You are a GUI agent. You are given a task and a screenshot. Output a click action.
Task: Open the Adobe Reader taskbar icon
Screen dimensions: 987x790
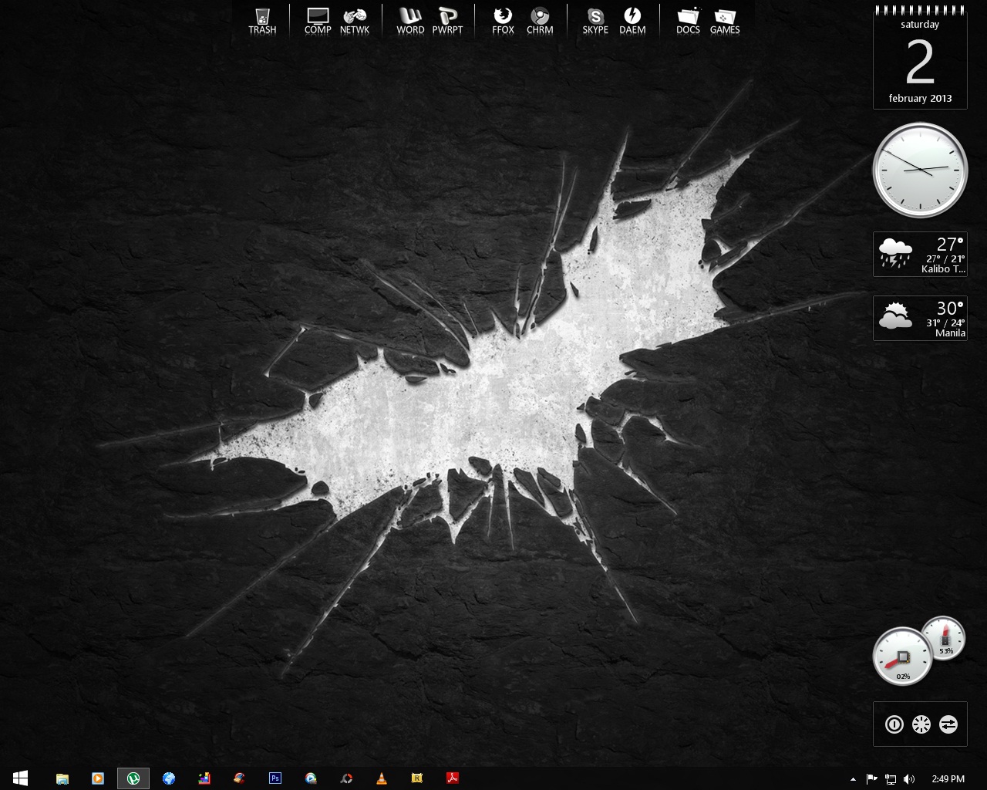pyautogui.click(x=453, y=778)
